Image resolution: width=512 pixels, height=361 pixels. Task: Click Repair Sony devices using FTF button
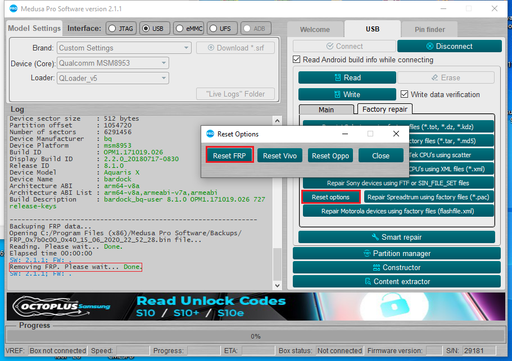pos(398,183)
